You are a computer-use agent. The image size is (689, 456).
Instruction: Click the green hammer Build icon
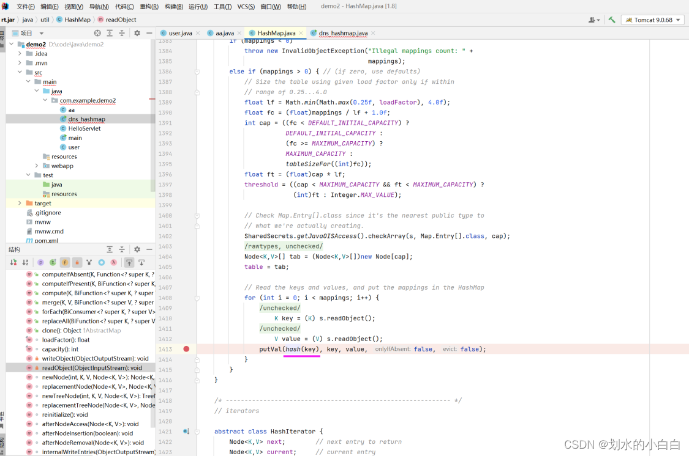(612, 20)
